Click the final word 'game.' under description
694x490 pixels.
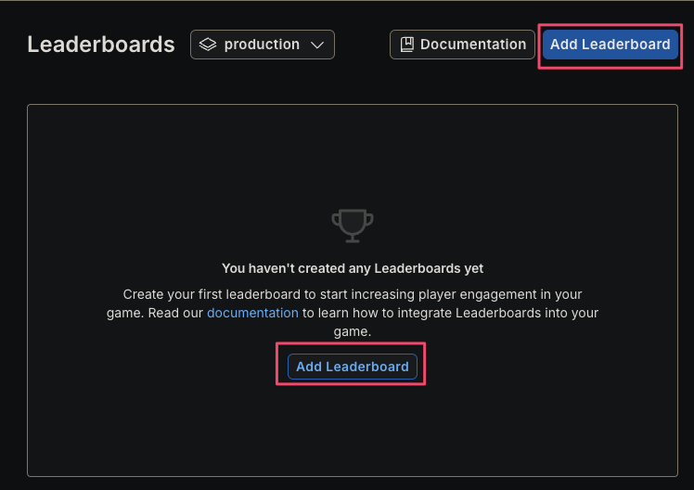(x=353, y=331)
